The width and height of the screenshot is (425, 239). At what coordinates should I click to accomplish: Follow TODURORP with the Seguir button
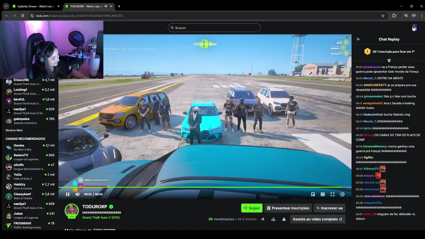[252, 208]
